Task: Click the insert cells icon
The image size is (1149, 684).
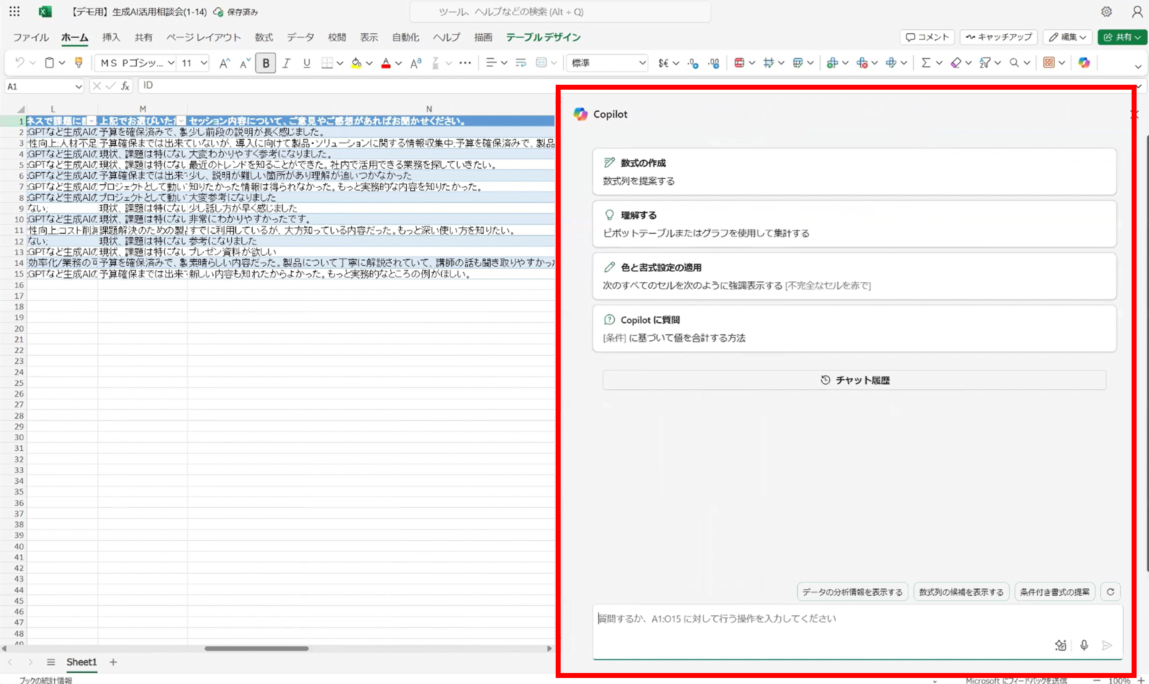Action: tap(832, 63)
